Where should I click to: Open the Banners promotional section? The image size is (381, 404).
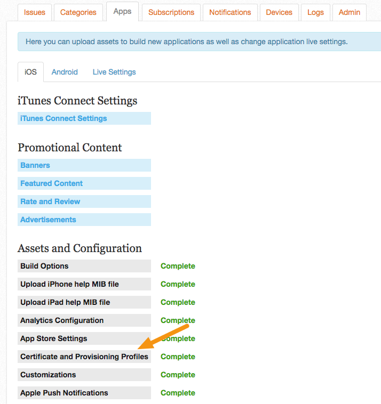click(84, 165)
